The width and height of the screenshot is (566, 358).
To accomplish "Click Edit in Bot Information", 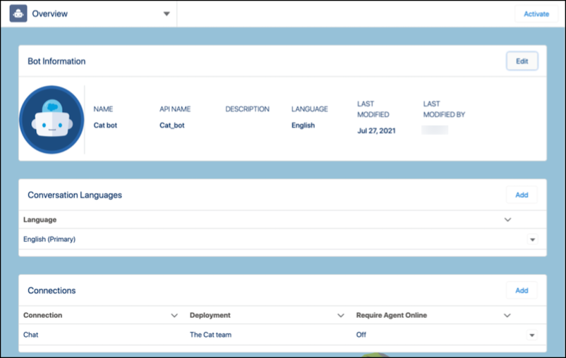I will click(522, 61).
